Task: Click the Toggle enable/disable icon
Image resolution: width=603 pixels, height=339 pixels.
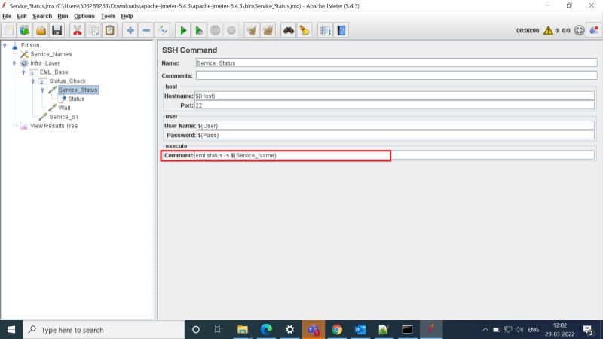Action: pyautogui.click(x=163, y=30)
